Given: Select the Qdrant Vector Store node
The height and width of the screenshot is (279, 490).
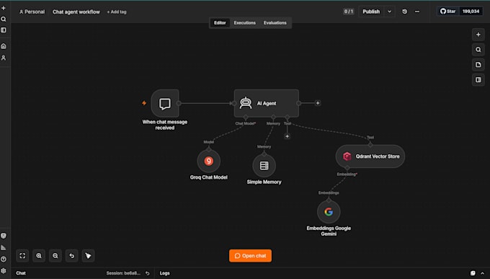Looking at the screenshot, I should click(x=370, y=156).
